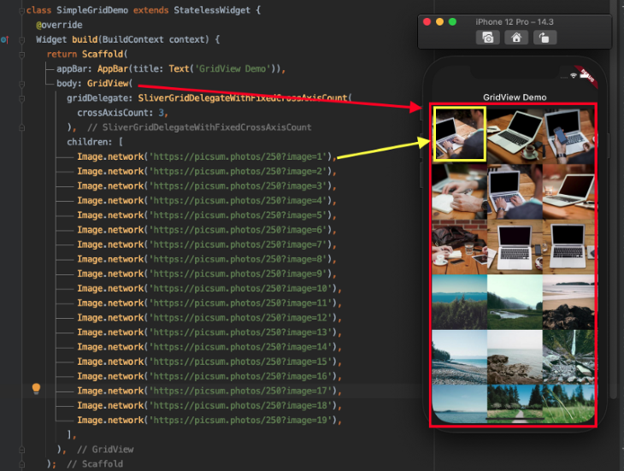624x471 pixels.
Task: Tap the waterfall image in the grid
Action: (x=568, y=356)
